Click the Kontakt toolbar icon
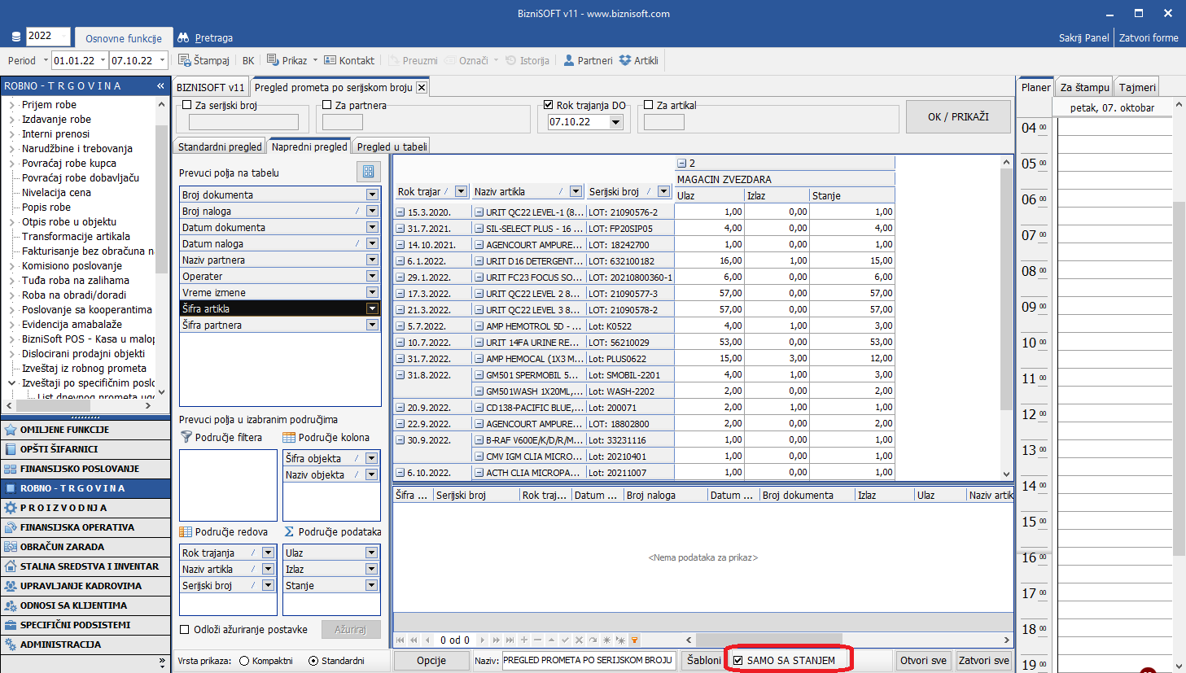 (x=330, y=60)
